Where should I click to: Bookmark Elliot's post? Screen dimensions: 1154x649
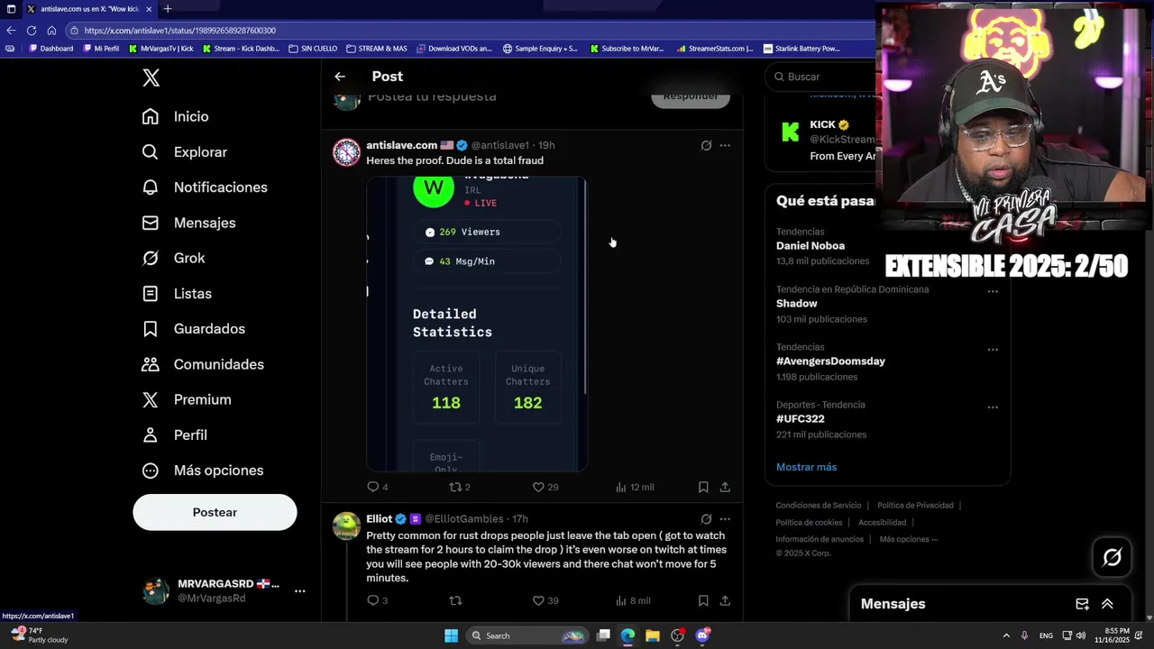[703, 600]
